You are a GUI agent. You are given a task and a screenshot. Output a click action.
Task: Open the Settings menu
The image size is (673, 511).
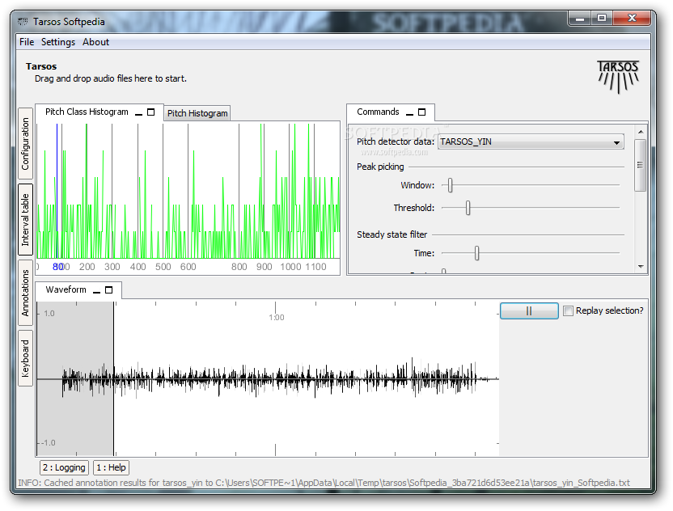tap(58, 42)
